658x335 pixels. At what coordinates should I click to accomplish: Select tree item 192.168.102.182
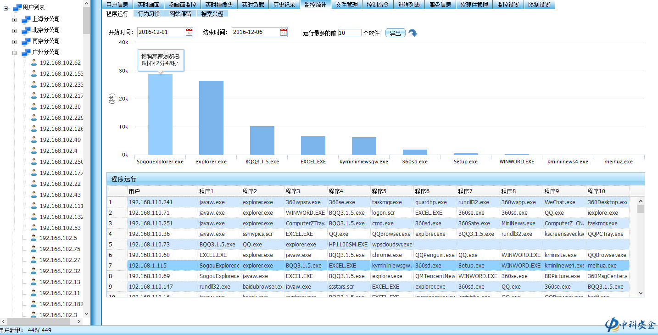61,304
